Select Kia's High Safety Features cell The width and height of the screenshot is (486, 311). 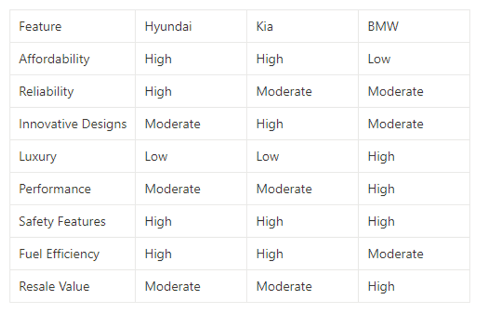point(302,222)
